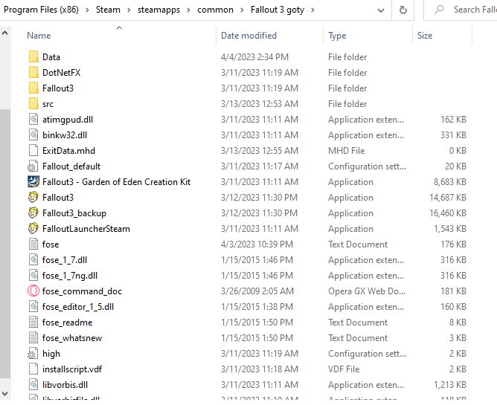Open the DotNetFX folder icon
Screen dimensions: 497x405
[x=33, y=73]
